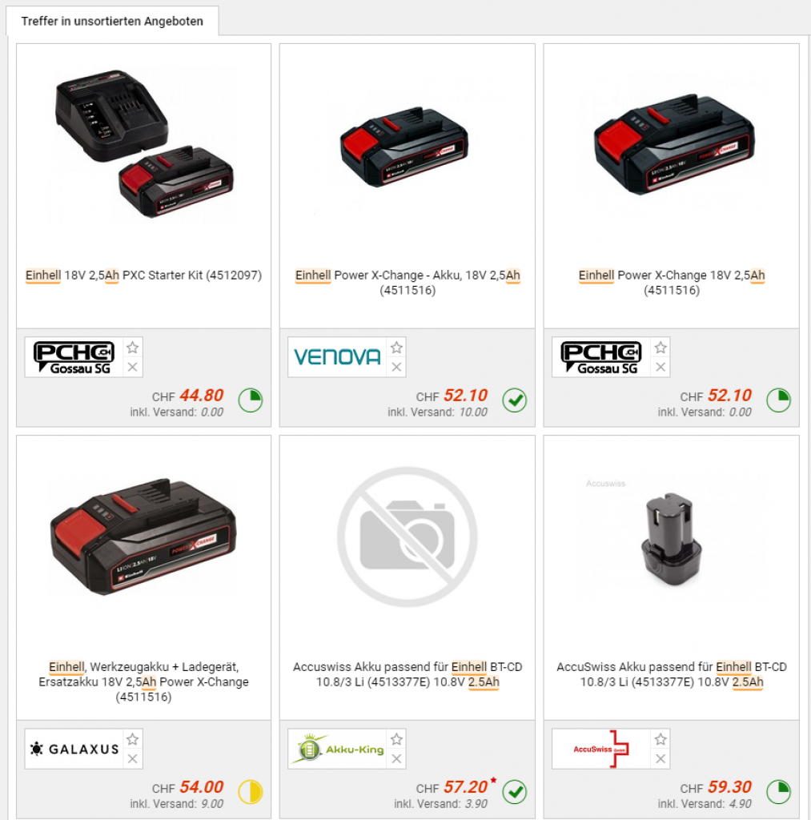Click green checkmark availability icon for Venova offer
Viewport: 811px width, 820px height.
[515, 400]
